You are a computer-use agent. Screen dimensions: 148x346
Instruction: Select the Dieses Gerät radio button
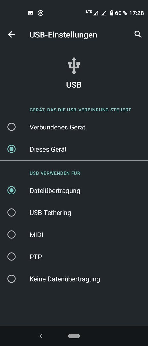pyautogui.click(x=12, y=149)
